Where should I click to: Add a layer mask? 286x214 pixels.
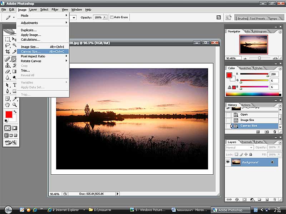(x=244, y=200)
